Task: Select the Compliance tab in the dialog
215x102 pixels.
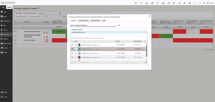Action: point(73,20)
